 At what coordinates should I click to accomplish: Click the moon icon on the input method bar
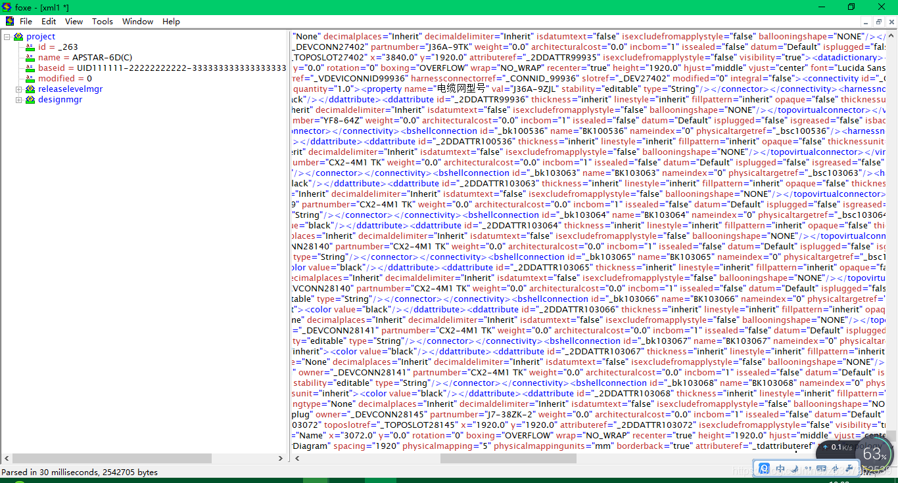click(x=794, y=468)
